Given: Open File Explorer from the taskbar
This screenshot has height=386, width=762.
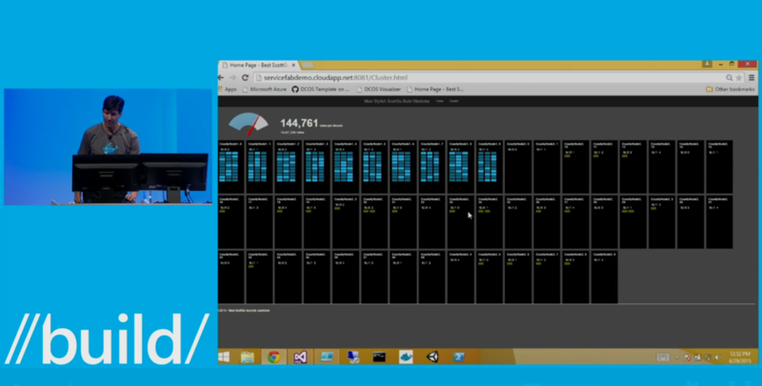Looking at the screenshot, I should tap(248, 357).
